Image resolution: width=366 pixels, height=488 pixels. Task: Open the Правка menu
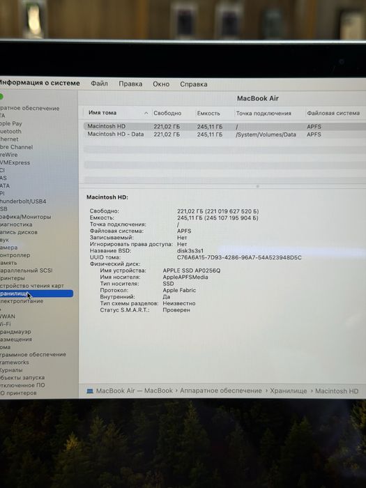click(130, 84)
